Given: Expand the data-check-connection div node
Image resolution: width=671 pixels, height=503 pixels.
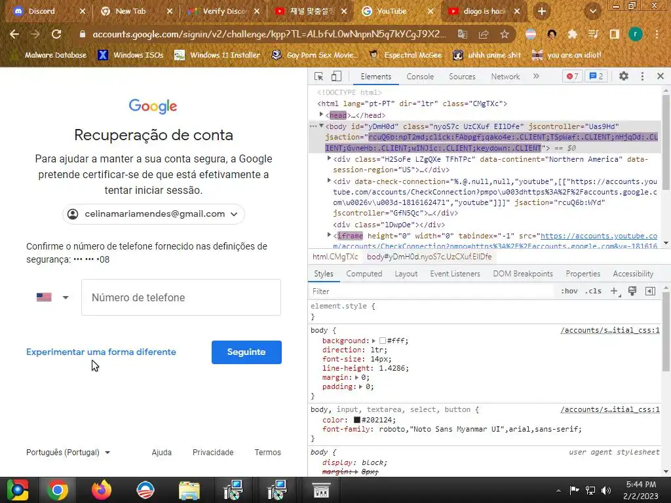Looking at the screenshot, I should 329,181.
